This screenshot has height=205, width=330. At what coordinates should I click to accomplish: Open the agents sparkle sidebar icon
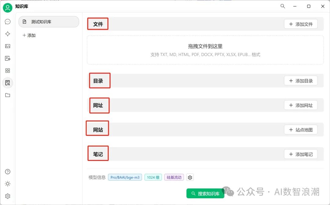pyautogui.click(x=8, y=34)
